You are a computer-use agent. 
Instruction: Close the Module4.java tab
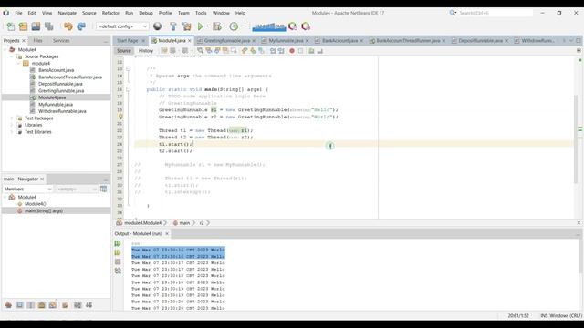pos(190,40)
